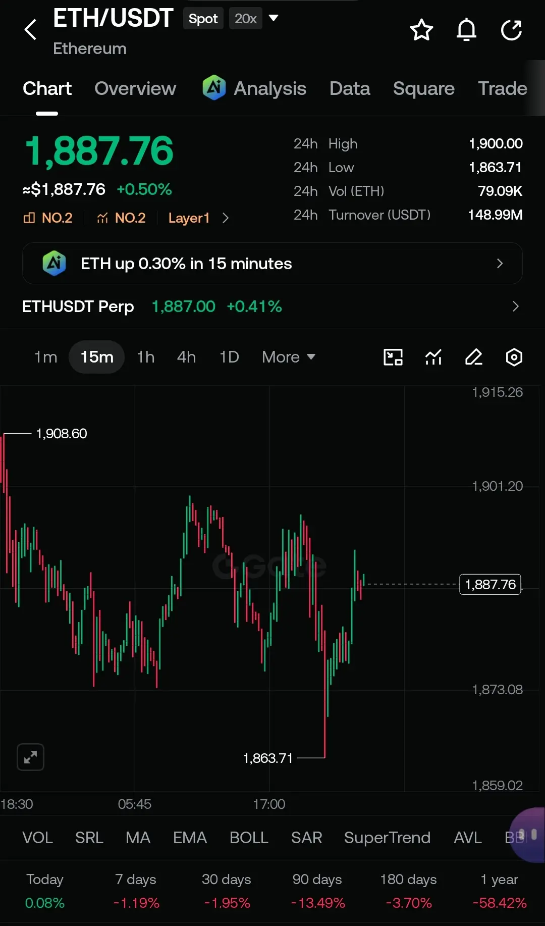545x926 pixels.
Task: Toggle the SuperTrend indicator
Action: click(x=387, y=838)
